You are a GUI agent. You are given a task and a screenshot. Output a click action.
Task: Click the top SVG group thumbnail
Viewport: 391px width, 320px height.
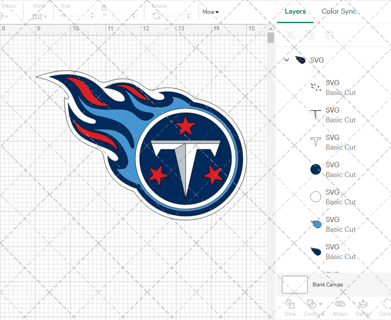click(300, 60)
